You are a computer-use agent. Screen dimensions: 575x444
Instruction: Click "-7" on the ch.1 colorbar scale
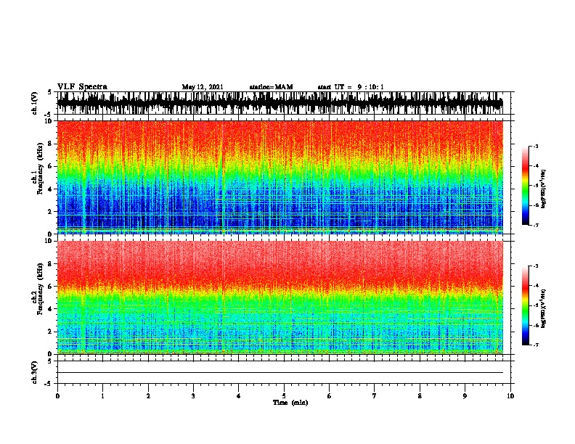(x=536, y=225)
